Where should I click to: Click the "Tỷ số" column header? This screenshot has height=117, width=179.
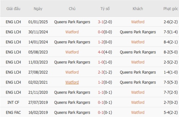(x=105, y=9)
